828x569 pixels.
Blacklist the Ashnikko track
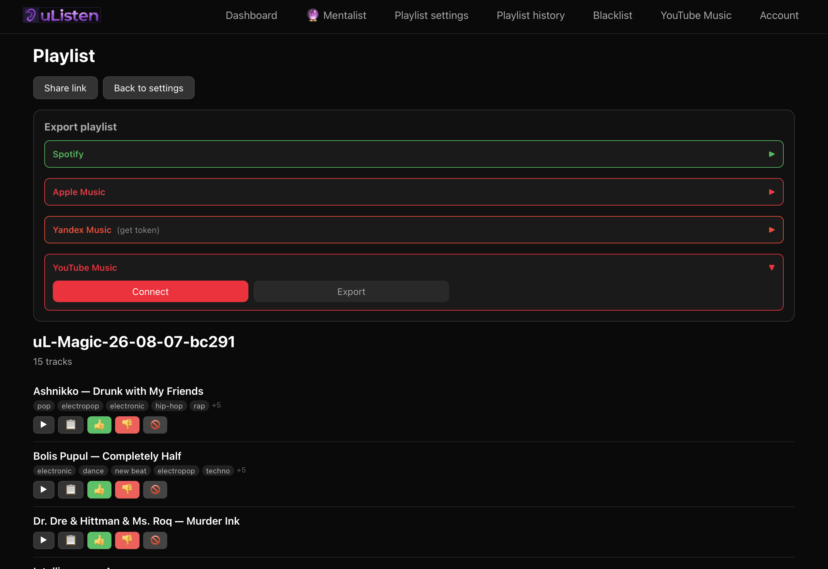155,424
